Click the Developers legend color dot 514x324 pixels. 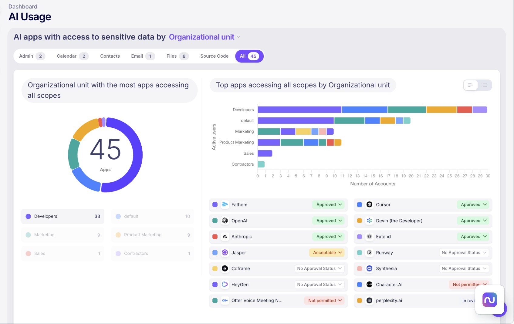[x=28, y=216]
